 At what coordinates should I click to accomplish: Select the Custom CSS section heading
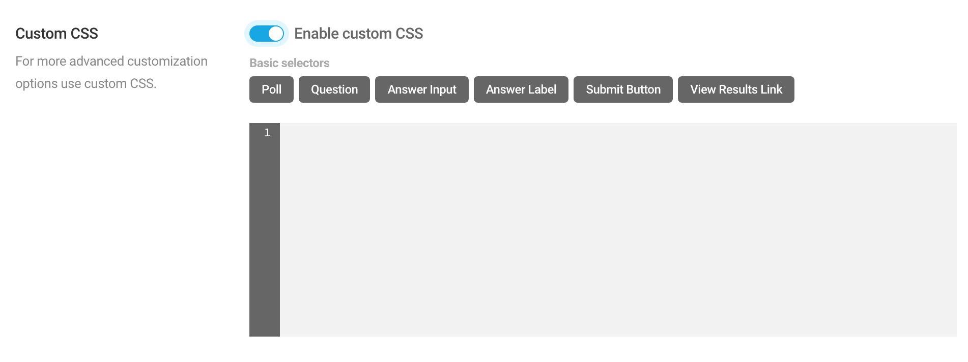point(56,34)
